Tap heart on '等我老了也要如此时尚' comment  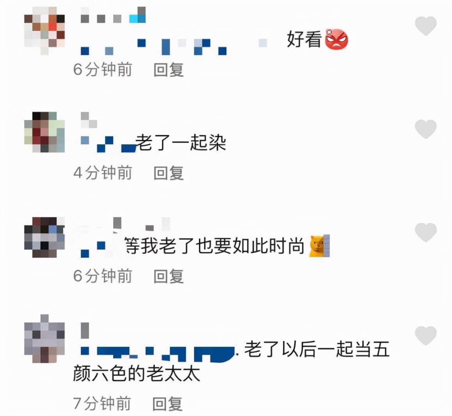pos(426,232)
